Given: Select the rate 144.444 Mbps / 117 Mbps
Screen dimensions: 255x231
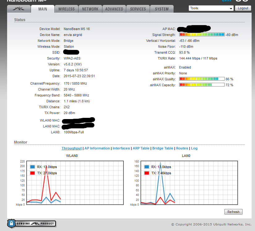Looking at the screenshot, I should pos(198,58).
